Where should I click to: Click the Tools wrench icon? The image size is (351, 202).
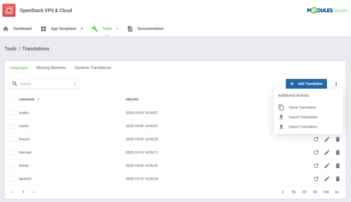pos(95,28)
